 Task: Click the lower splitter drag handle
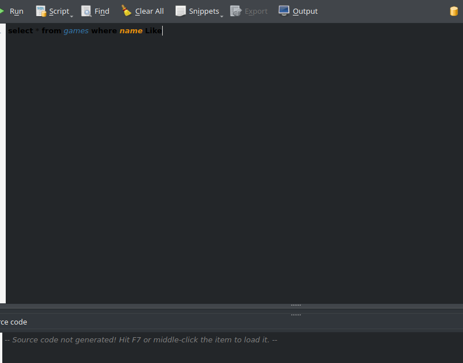(x=296, y=314)
